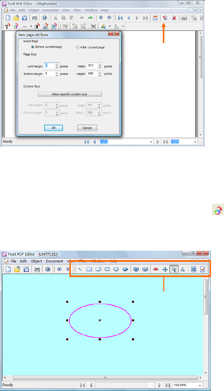Click arrow pointer Select tool in UNTITLED toolbar

pyautogui.click(x=174, y=269)
